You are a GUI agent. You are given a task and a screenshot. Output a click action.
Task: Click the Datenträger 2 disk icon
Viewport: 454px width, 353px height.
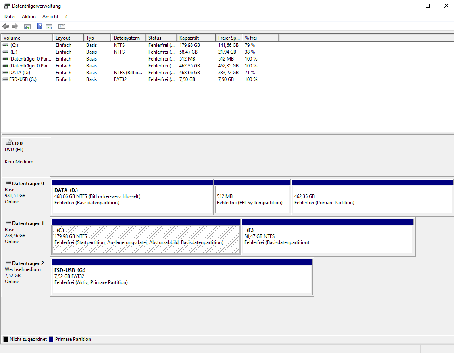8,263
